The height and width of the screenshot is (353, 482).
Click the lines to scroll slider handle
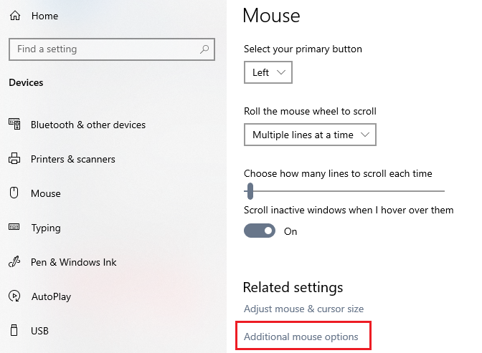click(250, 191)
